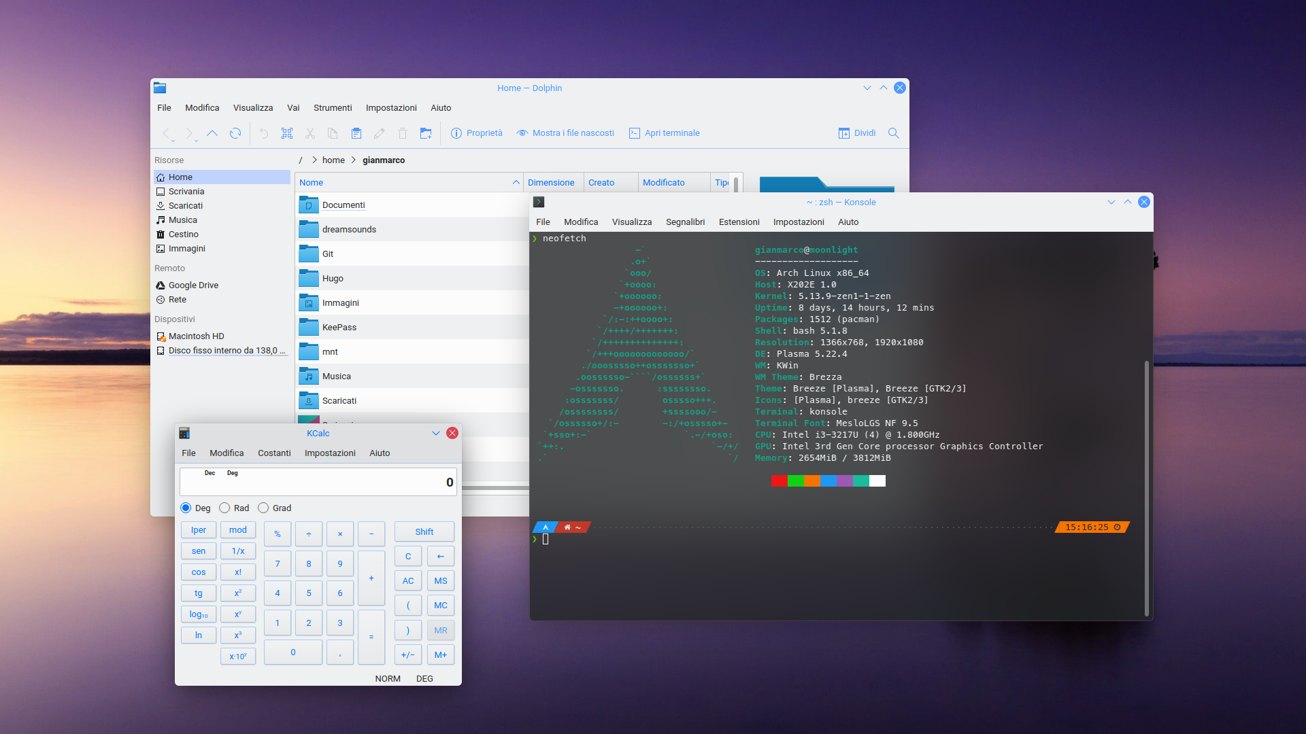The height and width of the screenshot is (734, 1306).
Task: Go up one folder level in Dolphin
Action: tap(212, 133)
